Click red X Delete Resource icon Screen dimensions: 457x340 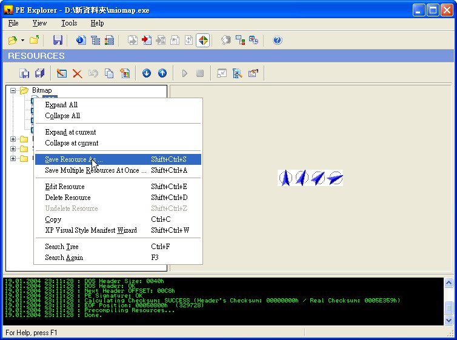click(x=77, y=73)
